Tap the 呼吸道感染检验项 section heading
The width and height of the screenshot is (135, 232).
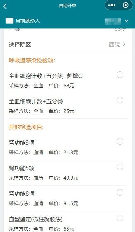pos(32,60)
